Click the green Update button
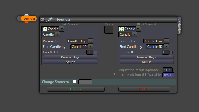Screen dimensions: 199x112 (x=76, y=89)
